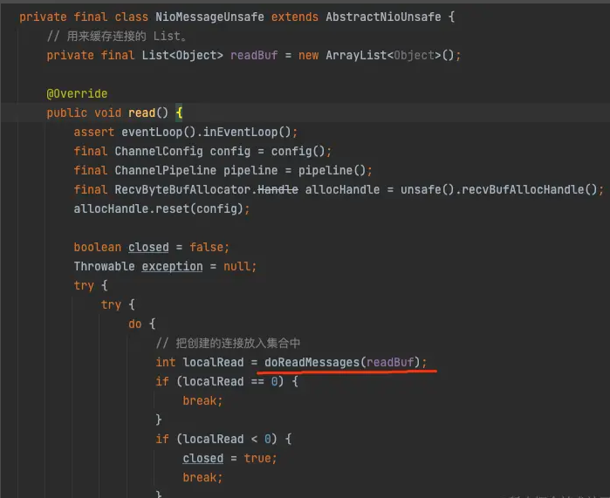Click underlined closed in boolean declaration
This screenshot has width=610, height=498.
point(148,247)
